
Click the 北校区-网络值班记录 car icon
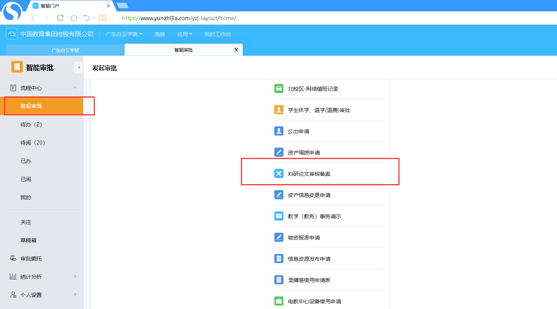pos(279,88)
